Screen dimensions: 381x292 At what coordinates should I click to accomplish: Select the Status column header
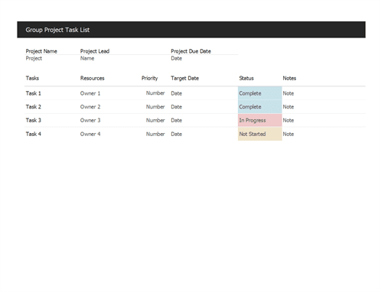point(246,78)
